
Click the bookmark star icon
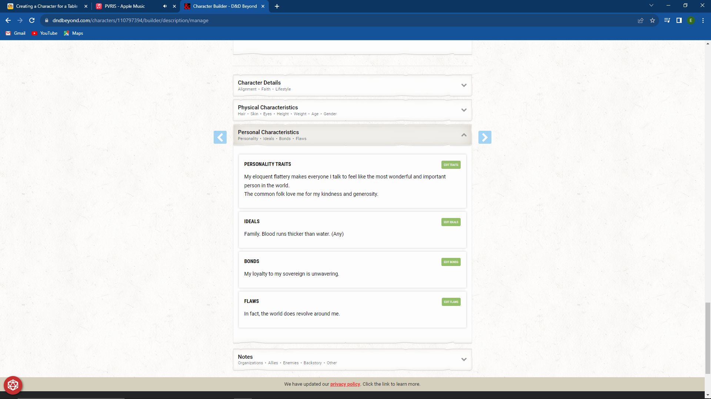pyautogui.click(x=653, y=20)
